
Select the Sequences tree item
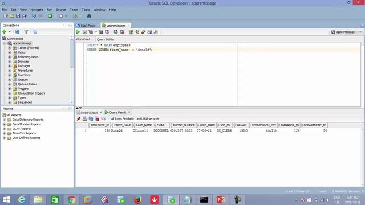(25, 102)
